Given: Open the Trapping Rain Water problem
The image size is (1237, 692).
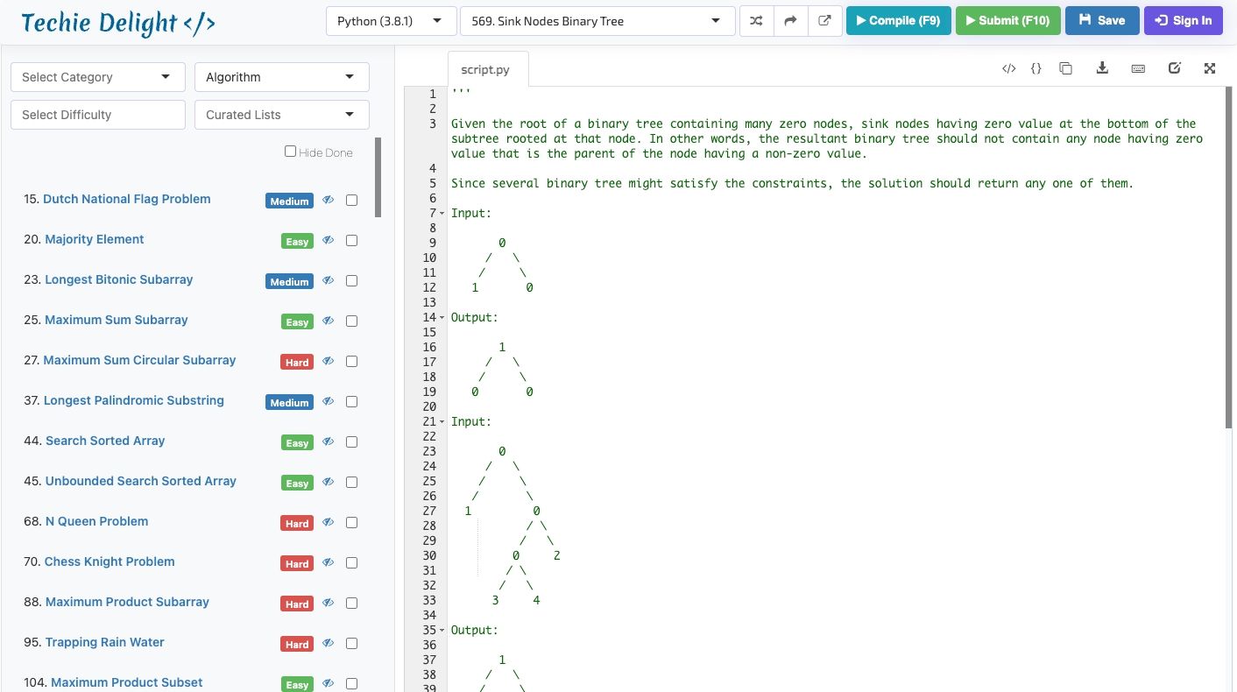Looking at the screenshot, I should pyautogui.click(x=104, y=642).
